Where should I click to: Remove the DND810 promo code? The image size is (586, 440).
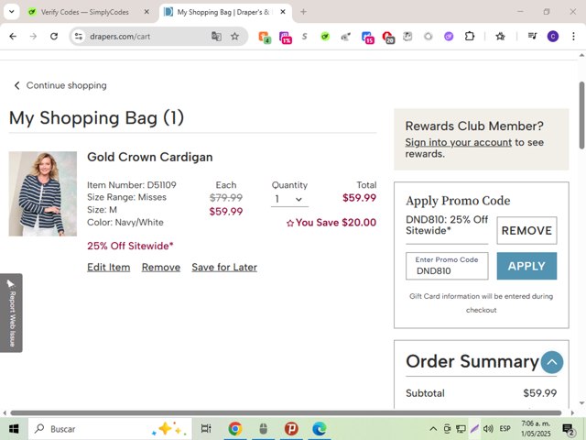pos(526,230)
